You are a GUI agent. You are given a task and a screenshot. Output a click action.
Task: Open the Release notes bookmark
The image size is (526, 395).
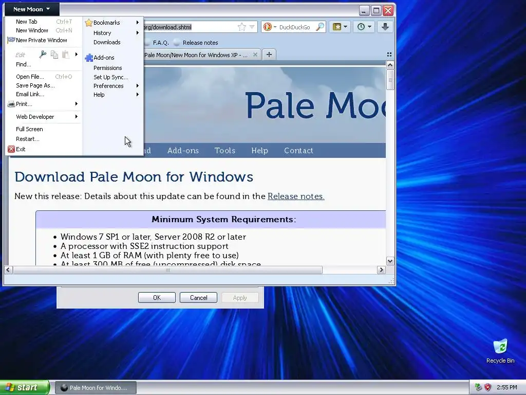point(196,43)
